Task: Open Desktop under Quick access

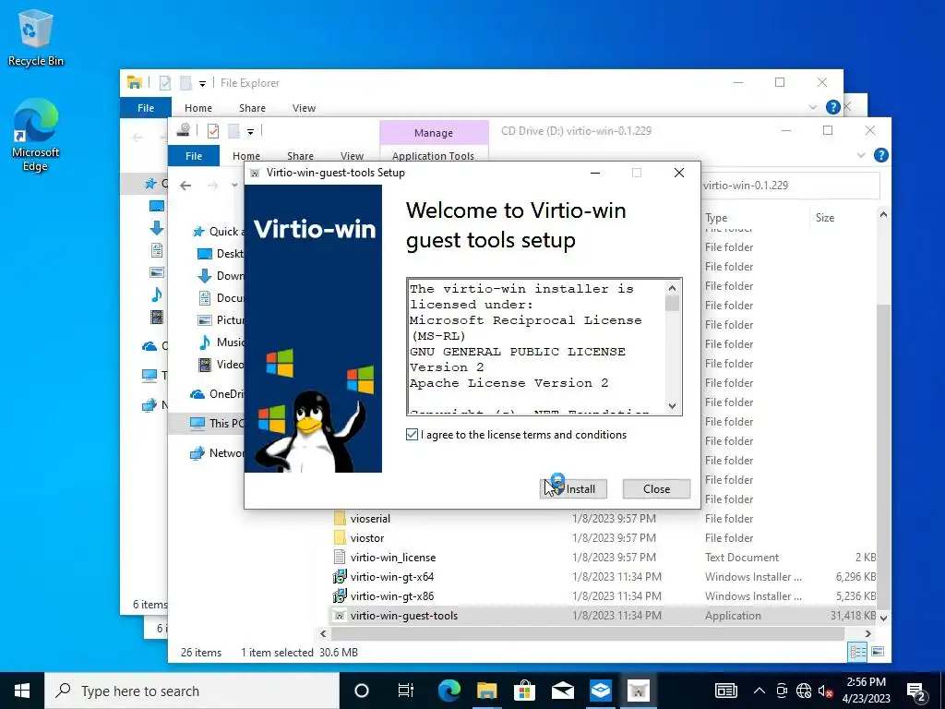Action: (x=221, y=253)
